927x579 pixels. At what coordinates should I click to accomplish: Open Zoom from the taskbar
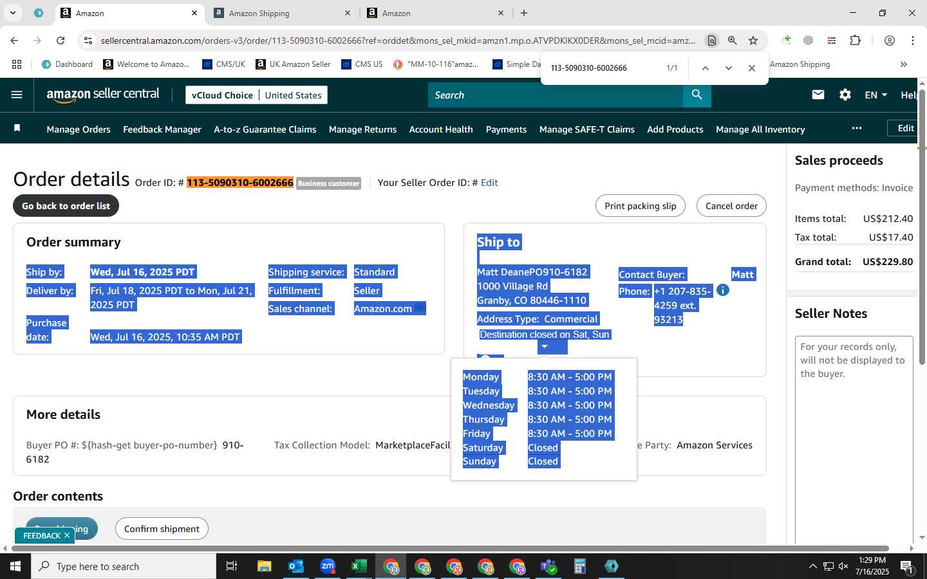click(328, 566)
